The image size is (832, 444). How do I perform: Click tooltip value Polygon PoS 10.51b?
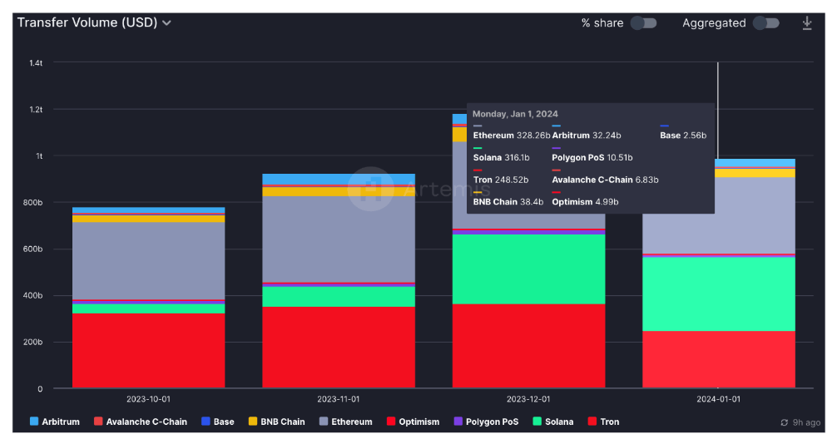coord(592,157)
